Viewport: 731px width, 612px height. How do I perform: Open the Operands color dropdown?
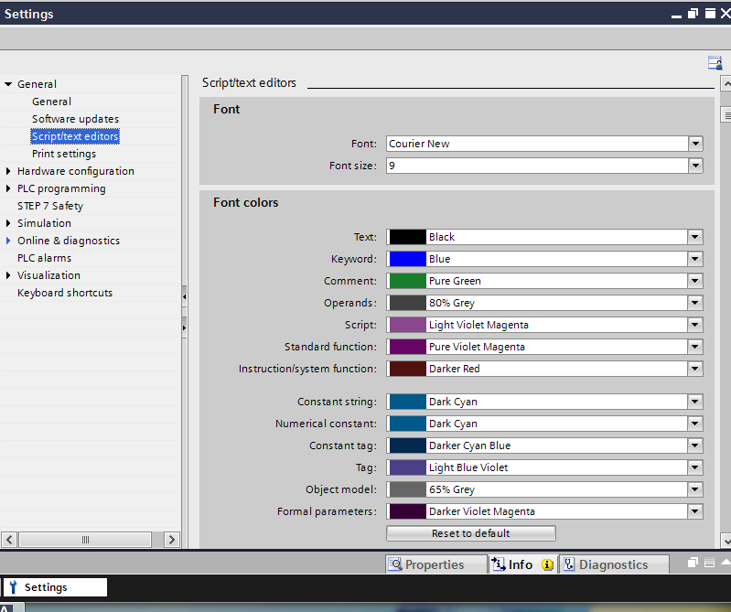(x=694, y=303)
